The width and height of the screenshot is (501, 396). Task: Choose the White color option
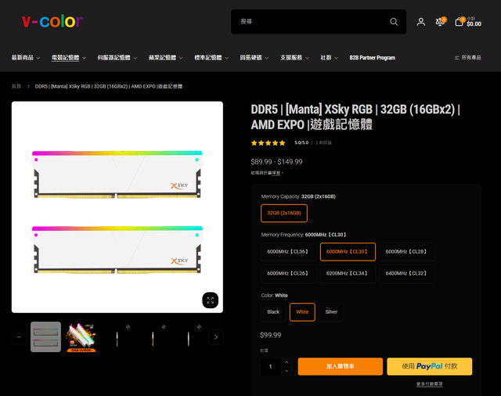pyautogui.click(x=302, y=312)
